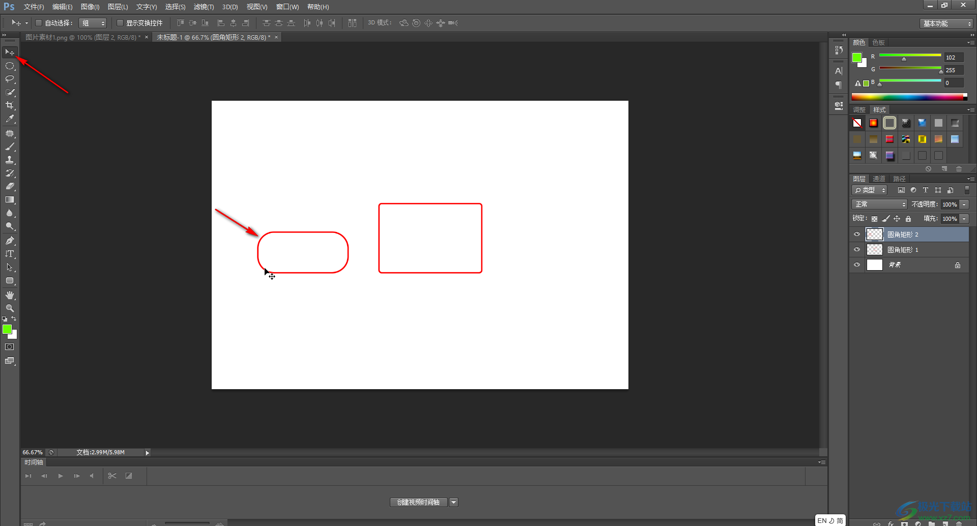977x526 pixels.
Task: Expand the 不透明度 opacity slider arrow
Action: 964,204
